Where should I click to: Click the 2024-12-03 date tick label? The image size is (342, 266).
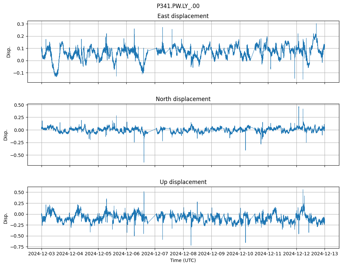pos(42,254)
